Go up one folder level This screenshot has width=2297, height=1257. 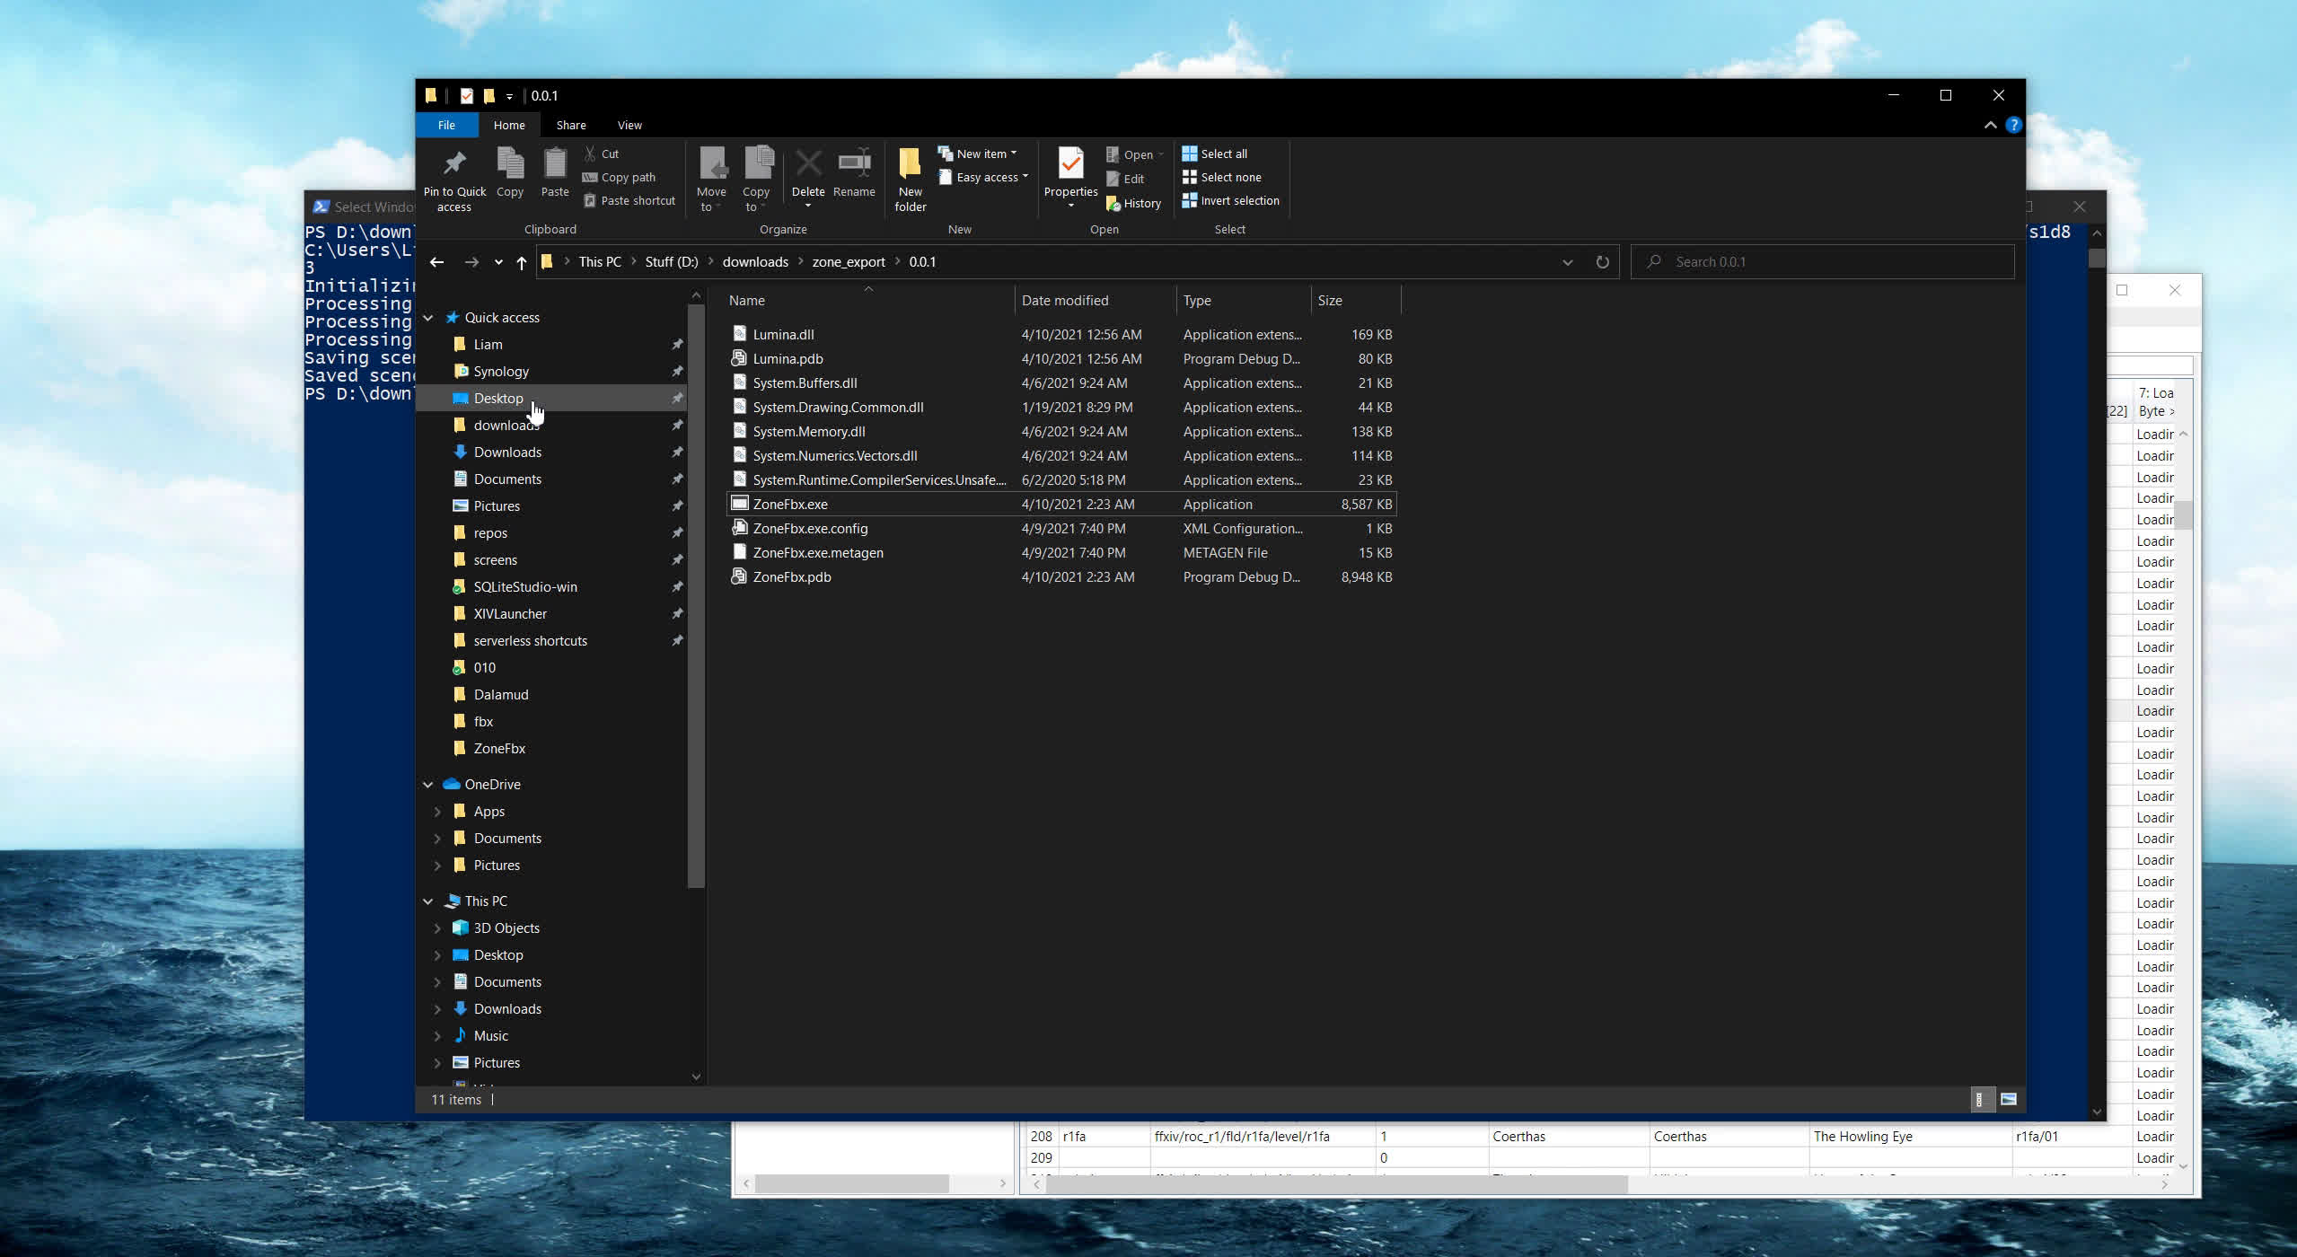521,262
